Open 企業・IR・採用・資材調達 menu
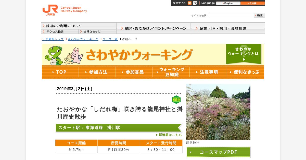This screenshot has height=160, width=306. pos(228,28)
